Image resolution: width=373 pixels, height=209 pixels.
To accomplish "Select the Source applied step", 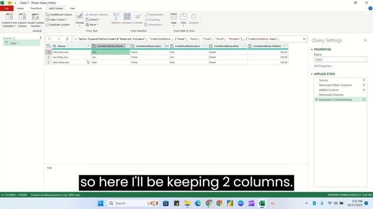I will pyautogui.click(x=323, y=80).
